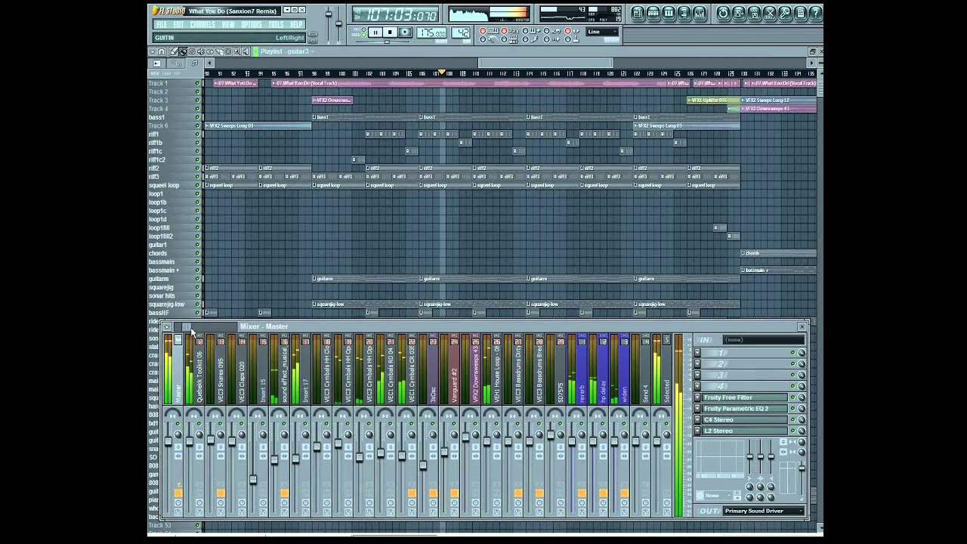Click the transport Record button
Image resolution: width=967 pixels, height=544 pixels.
click(405, 32)
